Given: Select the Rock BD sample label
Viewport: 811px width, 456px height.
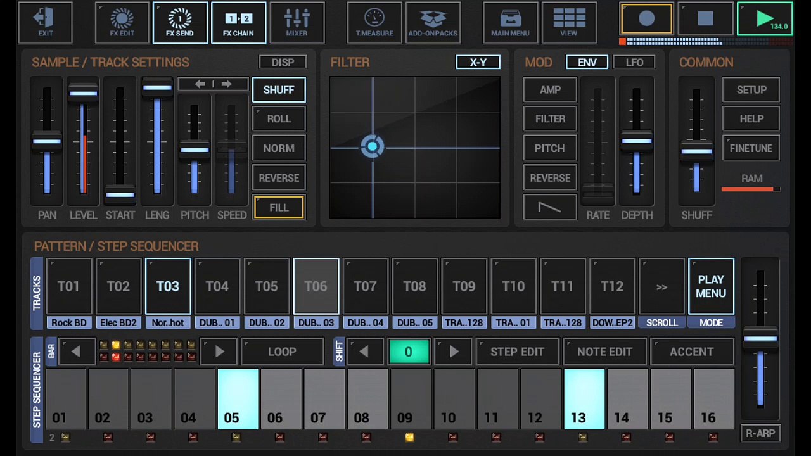Looking at the screenshot, I should 69,323.
